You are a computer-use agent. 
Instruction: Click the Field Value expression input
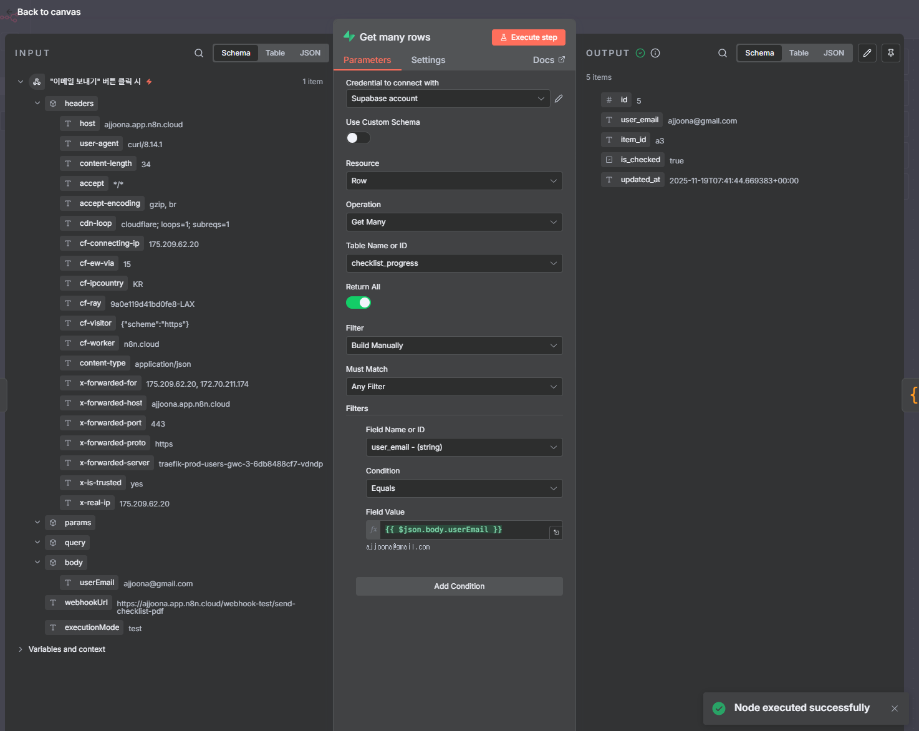461,530
